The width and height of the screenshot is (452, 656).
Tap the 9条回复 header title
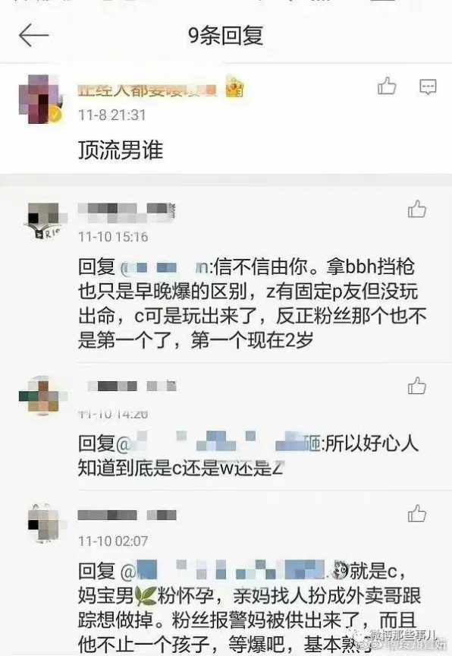pyautogui.click(x=225, y=35)
